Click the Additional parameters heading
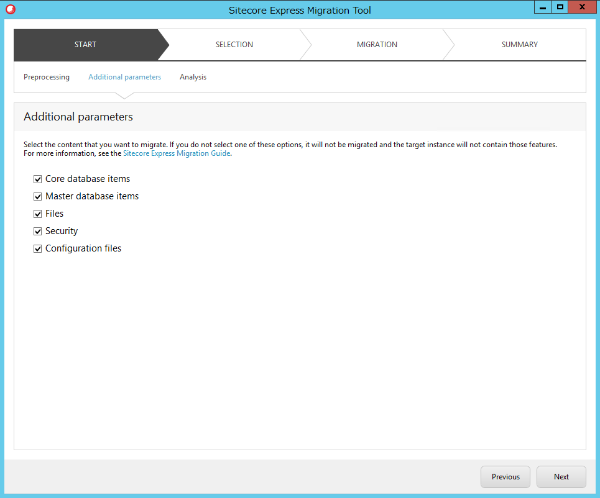Viewport: 600px width, 498px height. pos(78,117)
